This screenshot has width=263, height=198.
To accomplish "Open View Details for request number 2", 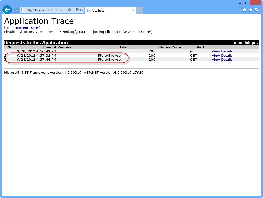I will pos(222,55).
